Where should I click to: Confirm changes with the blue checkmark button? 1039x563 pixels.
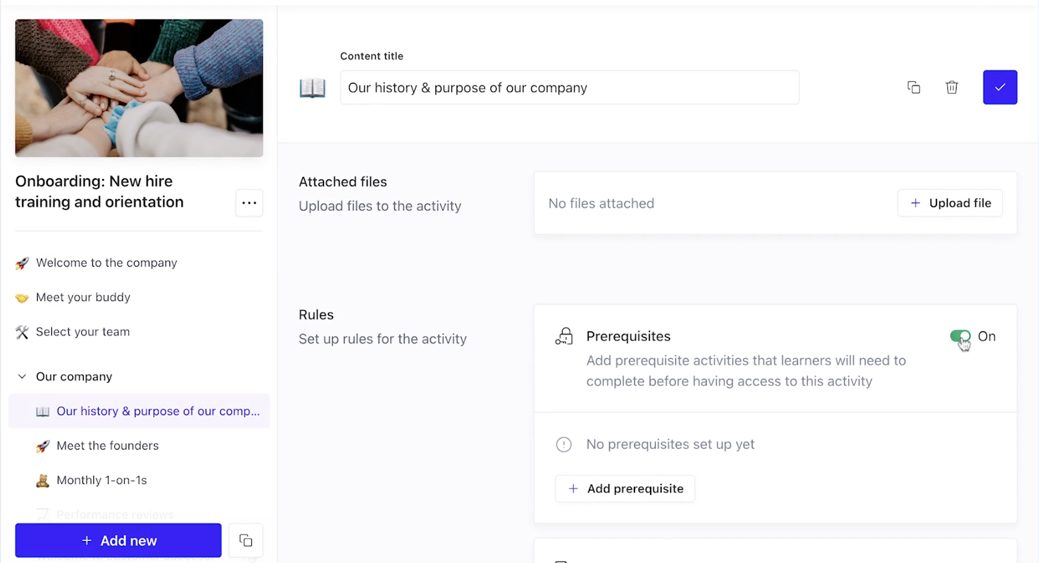click(x=1000, y=88)
